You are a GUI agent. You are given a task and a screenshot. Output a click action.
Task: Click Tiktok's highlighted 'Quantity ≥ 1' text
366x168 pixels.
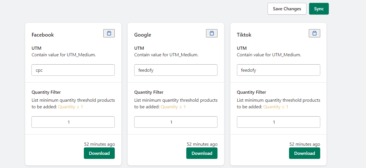[276, 107]
